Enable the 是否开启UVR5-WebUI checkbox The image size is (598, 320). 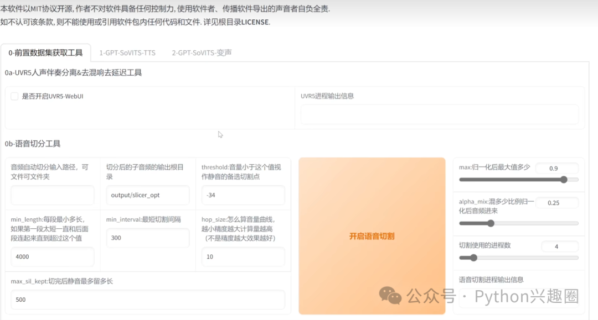pyautogui.click(x=14, y=96)
